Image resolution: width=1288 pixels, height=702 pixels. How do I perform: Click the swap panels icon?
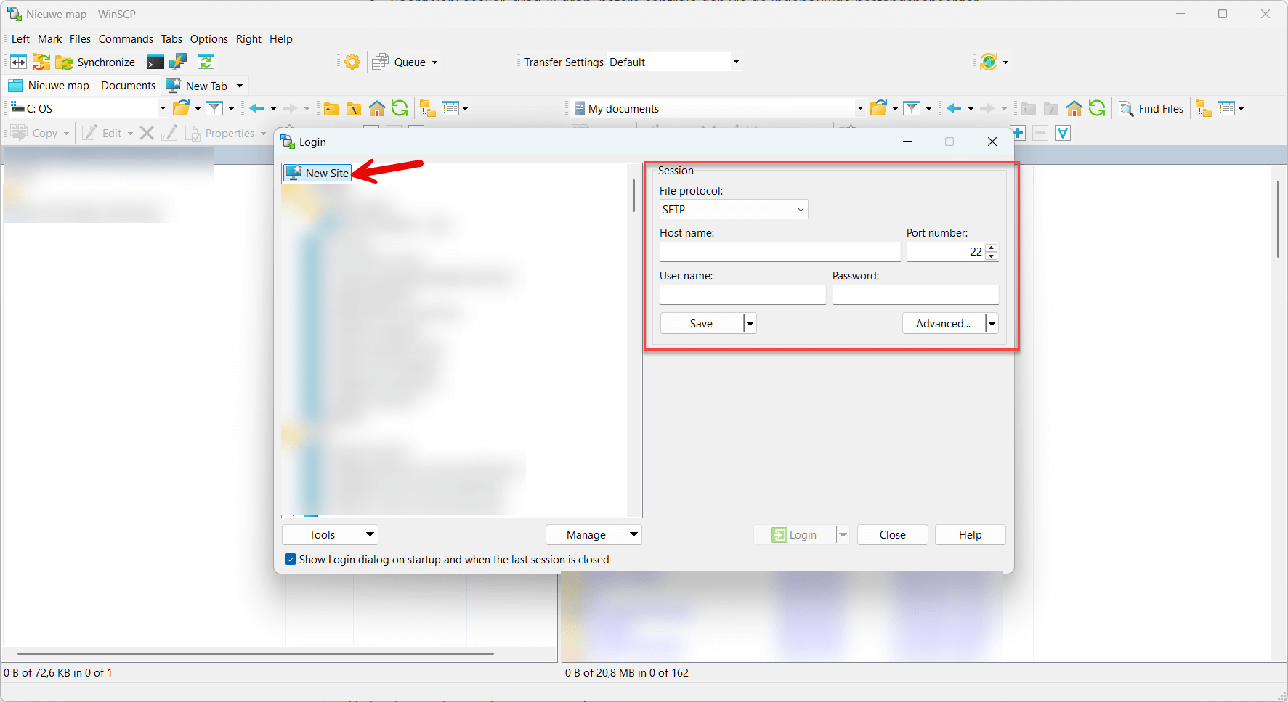(18, 62)
